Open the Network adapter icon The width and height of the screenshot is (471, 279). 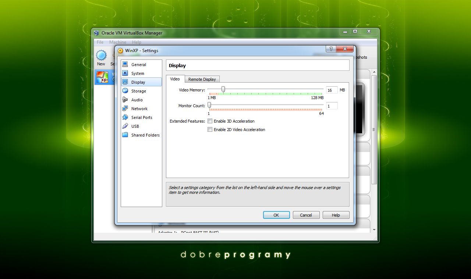tap(125, 108)
